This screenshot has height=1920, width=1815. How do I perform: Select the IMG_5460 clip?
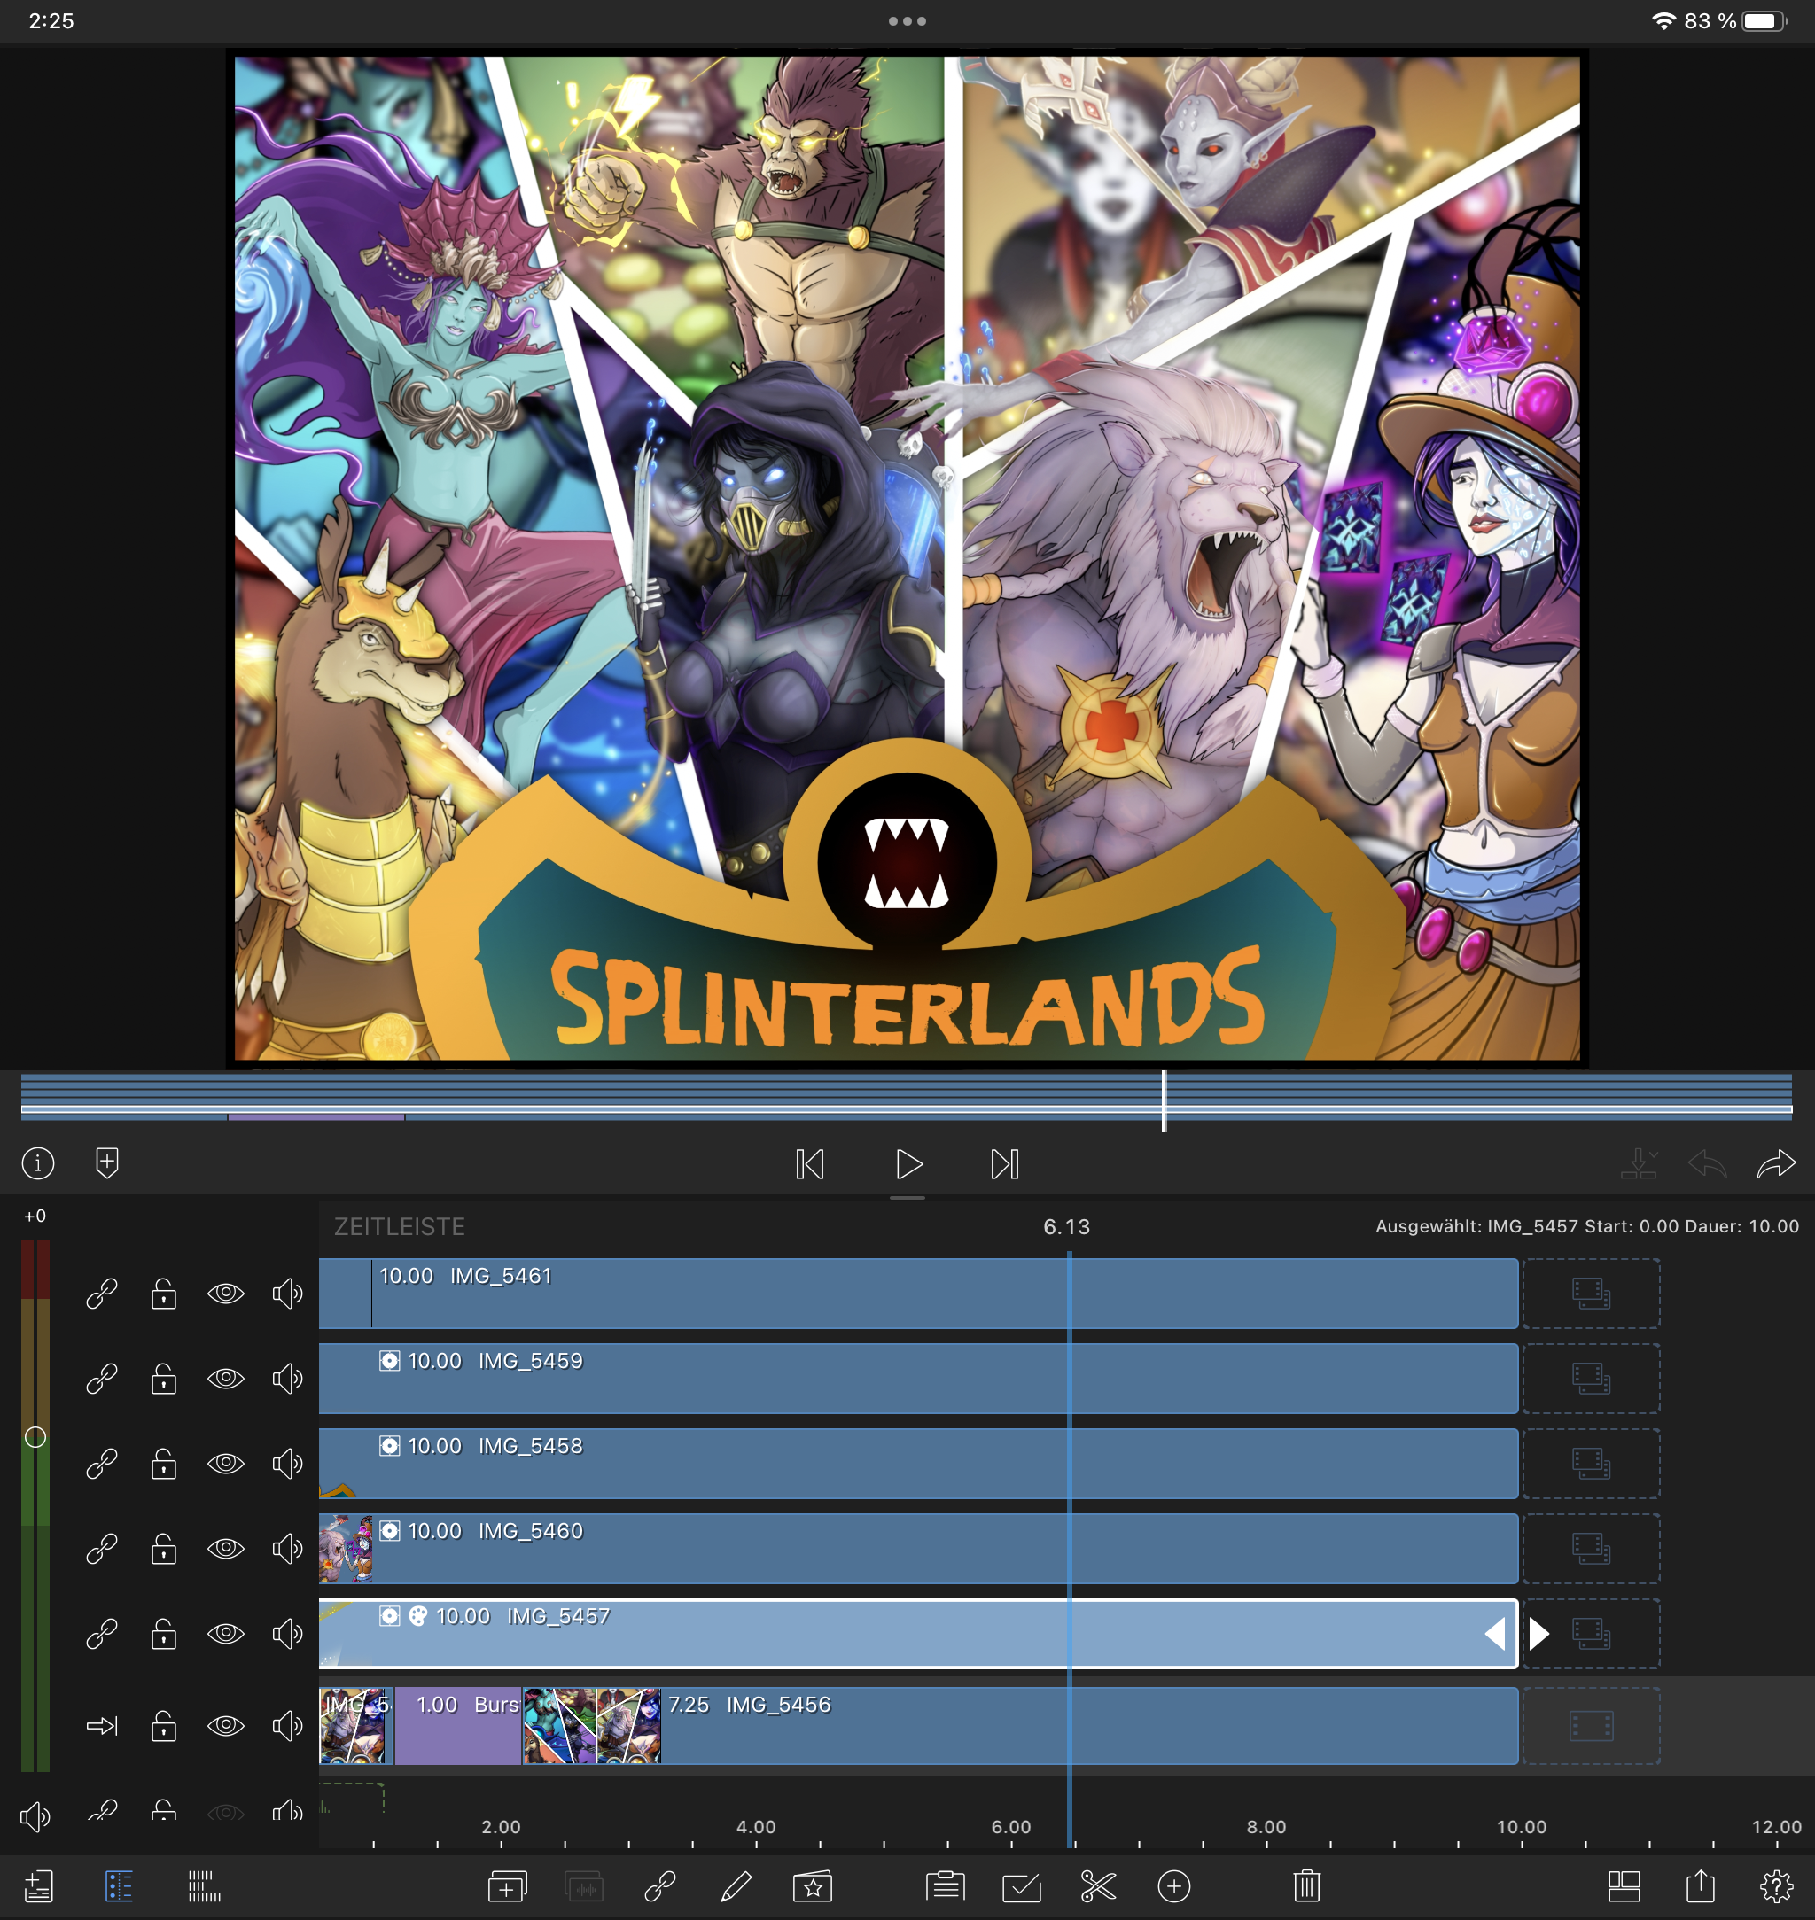918,1549
